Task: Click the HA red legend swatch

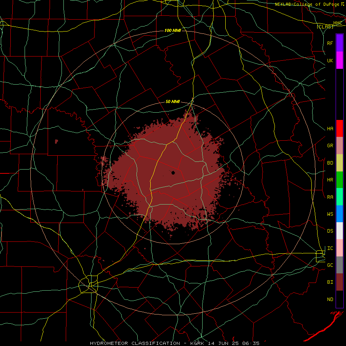Action: point(339,128)
